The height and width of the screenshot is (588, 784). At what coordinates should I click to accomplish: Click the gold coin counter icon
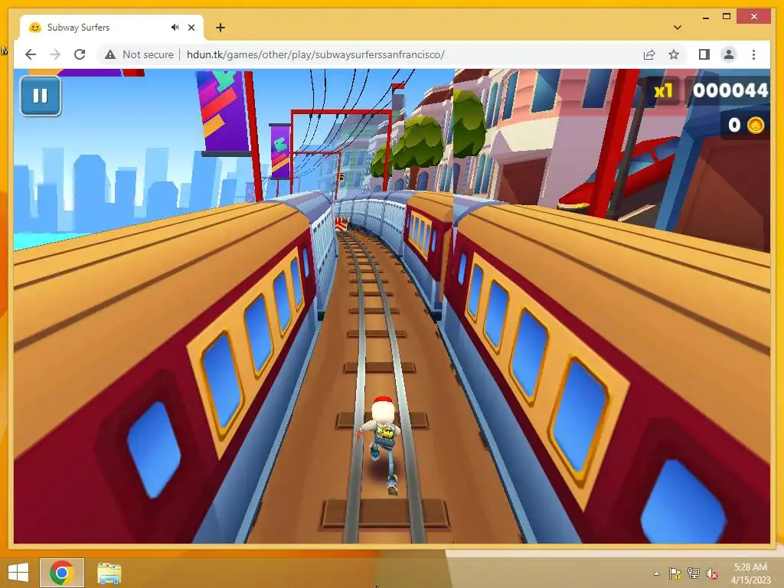point(756,125)
